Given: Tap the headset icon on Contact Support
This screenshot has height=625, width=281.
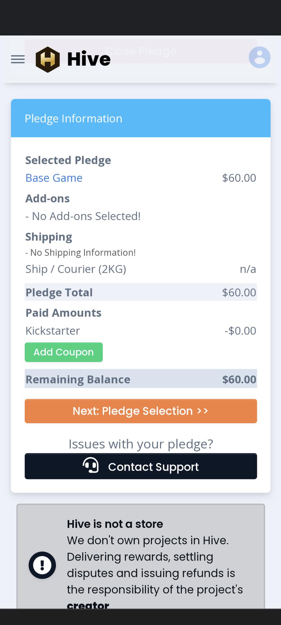Looking at the screenshot, I should pos(91,465).
